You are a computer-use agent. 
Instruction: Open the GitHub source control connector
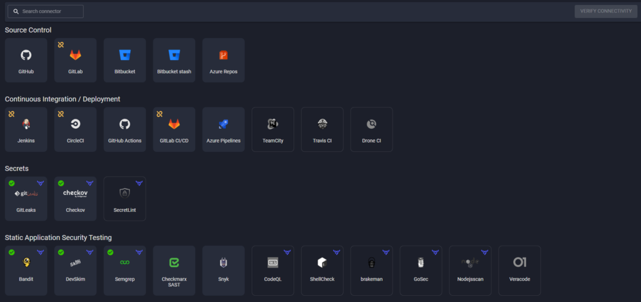[26, 61]
